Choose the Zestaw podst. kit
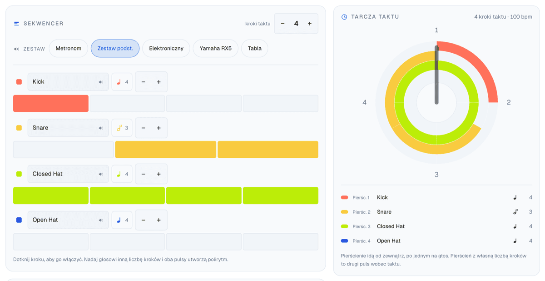 115,48
